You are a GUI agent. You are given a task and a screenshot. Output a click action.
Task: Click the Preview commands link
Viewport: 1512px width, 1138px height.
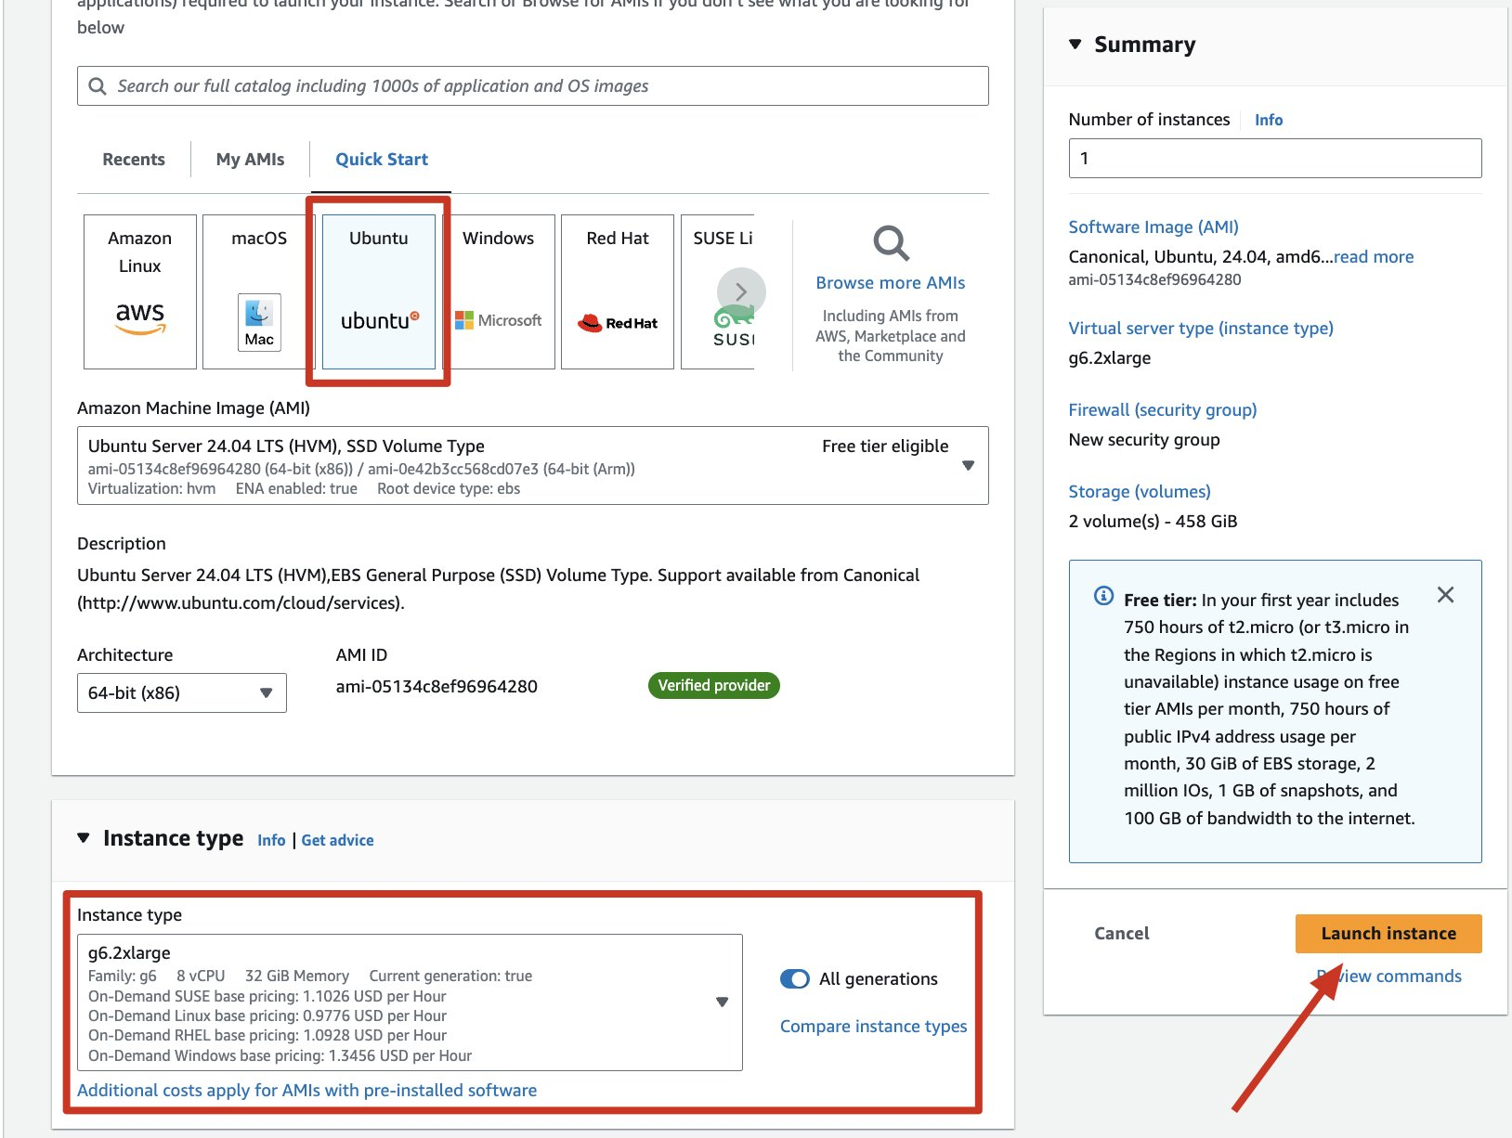pyautogui.click(x=1389, y=976)
